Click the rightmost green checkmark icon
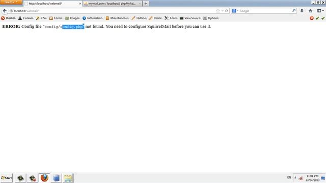The image size is (326, 183). [323, 18]
